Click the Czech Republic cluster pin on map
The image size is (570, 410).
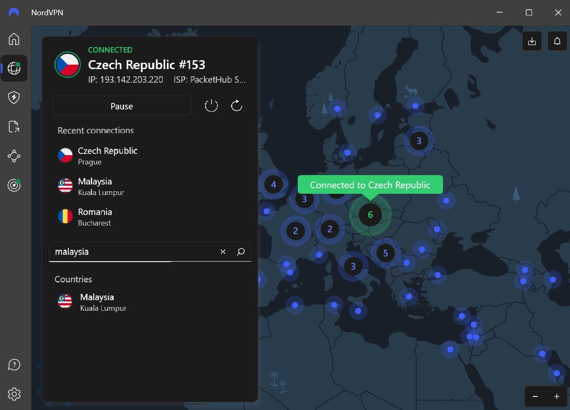(370, 215)
